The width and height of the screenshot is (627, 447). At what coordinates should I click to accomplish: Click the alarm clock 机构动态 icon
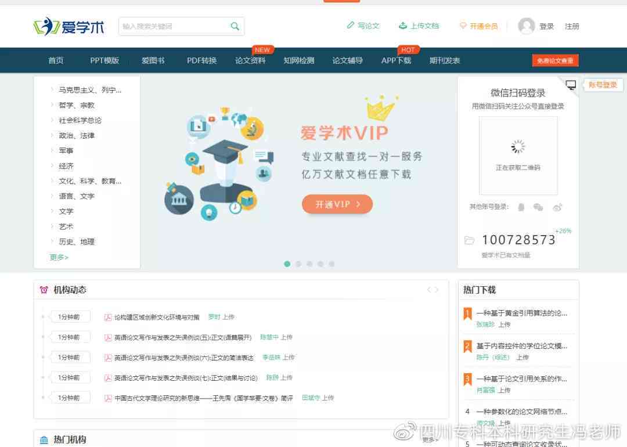pos(44,290)
